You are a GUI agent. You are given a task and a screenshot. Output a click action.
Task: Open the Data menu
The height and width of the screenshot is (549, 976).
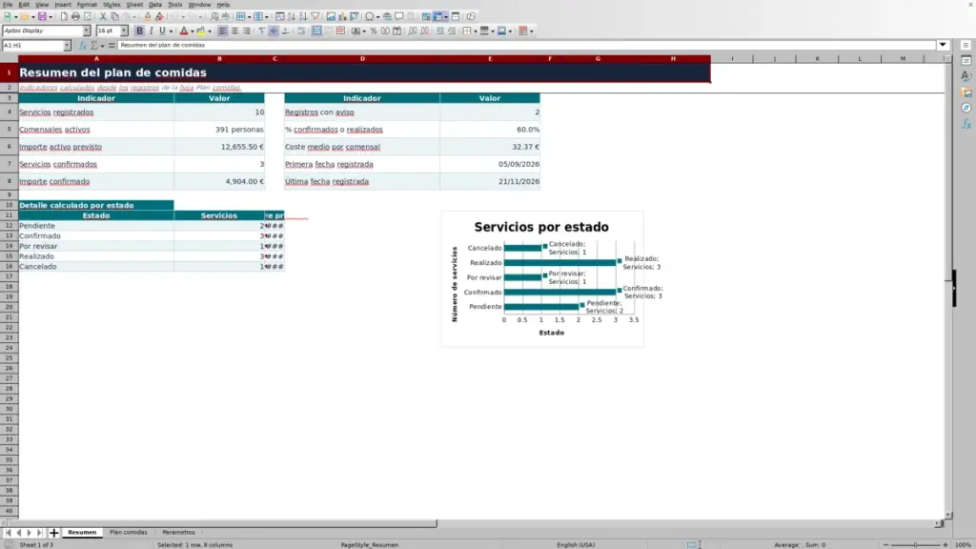(x=155, y=5)
